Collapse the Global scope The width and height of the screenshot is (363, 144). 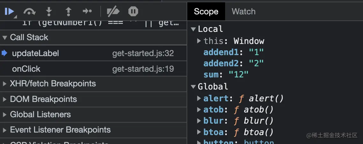pos(193,87)
